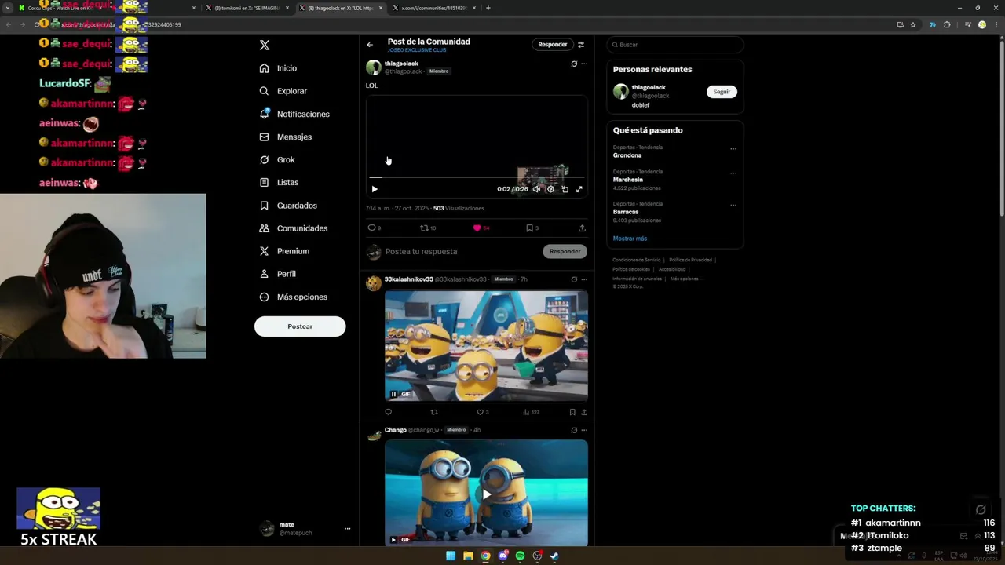1005x565 pixels.
Task: Open more options on thiagoolack post
Action: point(583,64)
